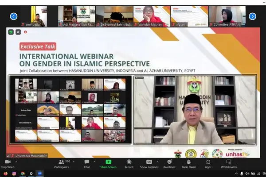
Task: Click the green Share Screen button
Action: tap(108, 164)
